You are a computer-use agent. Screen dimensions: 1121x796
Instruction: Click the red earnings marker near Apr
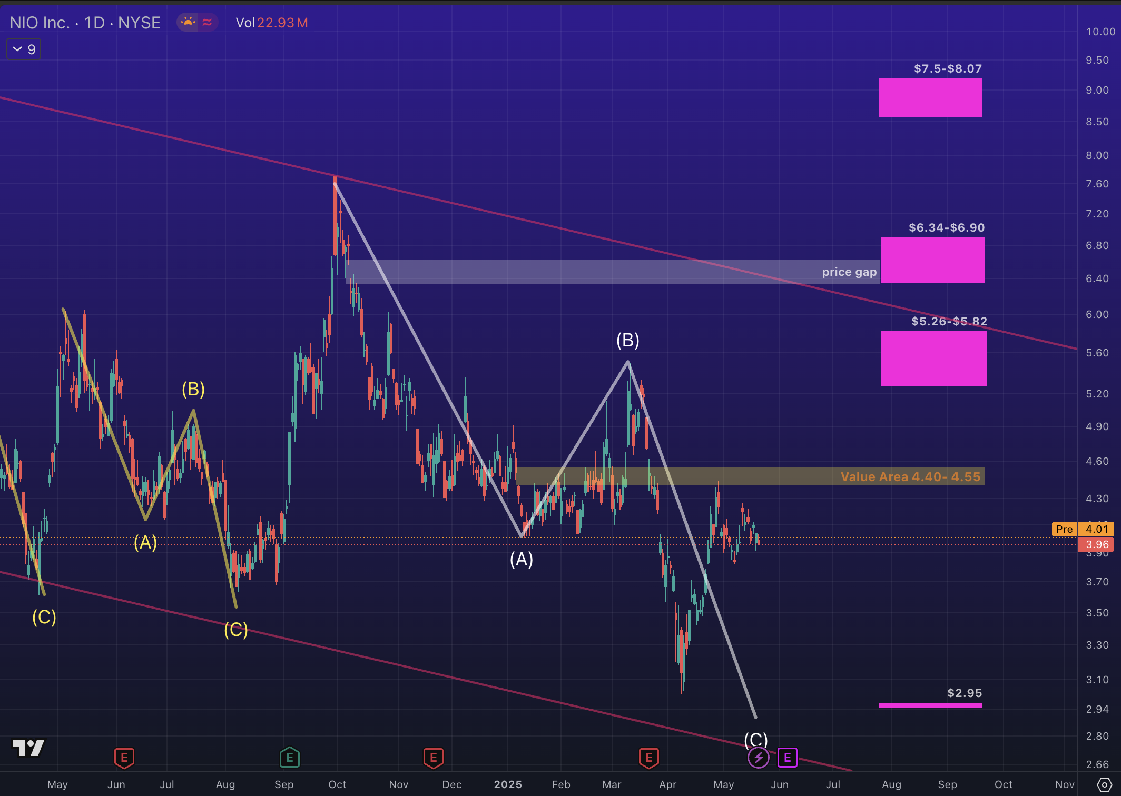tap(648, 758)
